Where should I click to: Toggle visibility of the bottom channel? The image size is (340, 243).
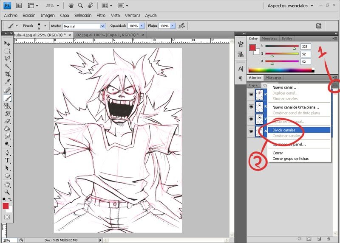click(251, 131)
